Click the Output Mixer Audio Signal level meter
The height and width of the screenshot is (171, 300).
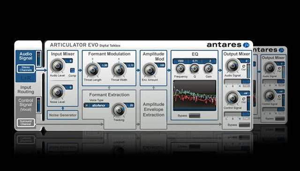[248, 71]
